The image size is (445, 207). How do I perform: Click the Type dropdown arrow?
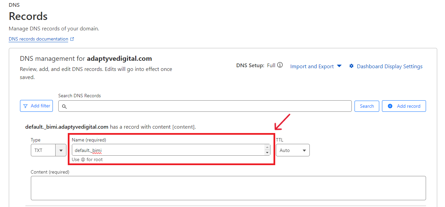click(x=61, y=150)
